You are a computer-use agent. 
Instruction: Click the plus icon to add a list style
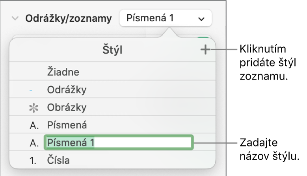coord(205,50)
